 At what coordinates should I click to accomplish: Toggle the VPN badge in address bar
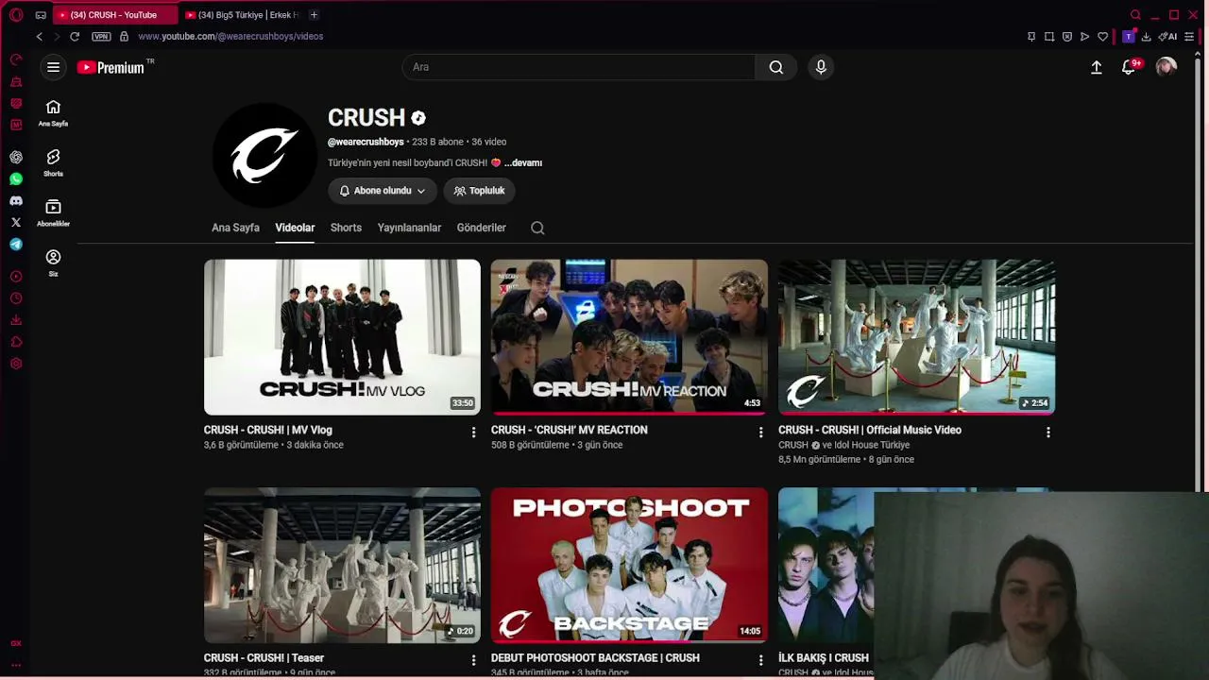[x=101, y=36]
